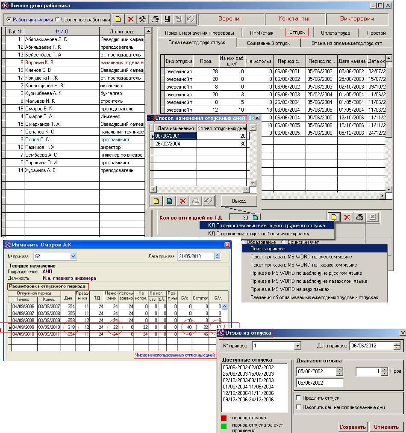Image resolution: width=406 pixels, height=433 pixels.
Task: Select available vacation 12/10/2006-11/11/2006
Action: (x=248, y=393)
